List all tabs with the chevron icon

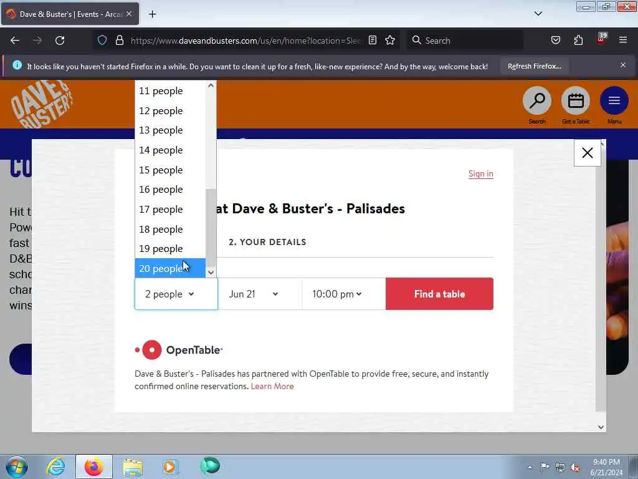click(x=538, y=14)
